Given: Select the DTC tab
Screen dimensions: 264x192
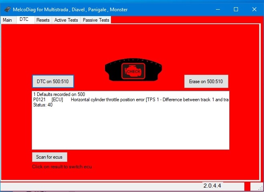Looking at the screenshot, I should 24,20.
